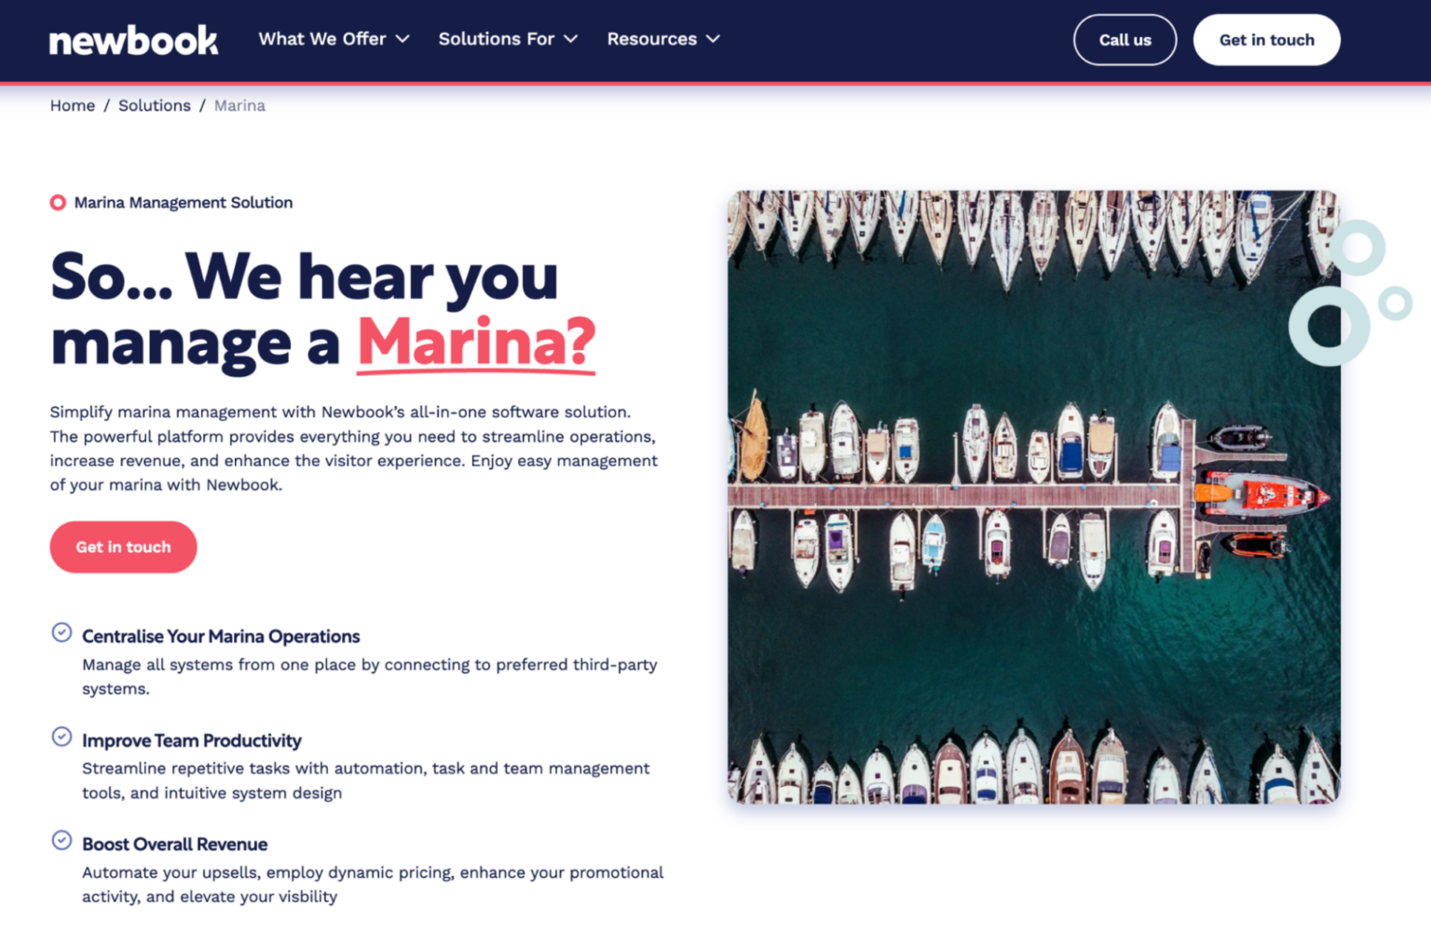Select Home in the breadcrumb navigation
This screenshot has width=1431, height=932.
pyautogui.click(x=72, y=105)
